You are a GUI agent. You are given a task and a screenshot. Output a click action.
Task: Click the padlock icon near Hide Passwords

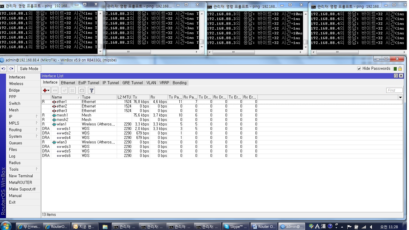[400, 69]
